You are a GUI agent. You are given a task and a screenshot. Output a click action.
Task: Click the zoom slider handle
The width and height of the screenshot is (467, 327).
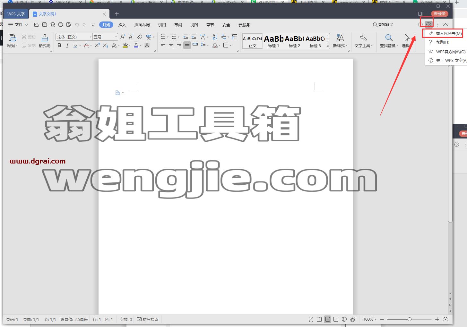tap(410, 319)
